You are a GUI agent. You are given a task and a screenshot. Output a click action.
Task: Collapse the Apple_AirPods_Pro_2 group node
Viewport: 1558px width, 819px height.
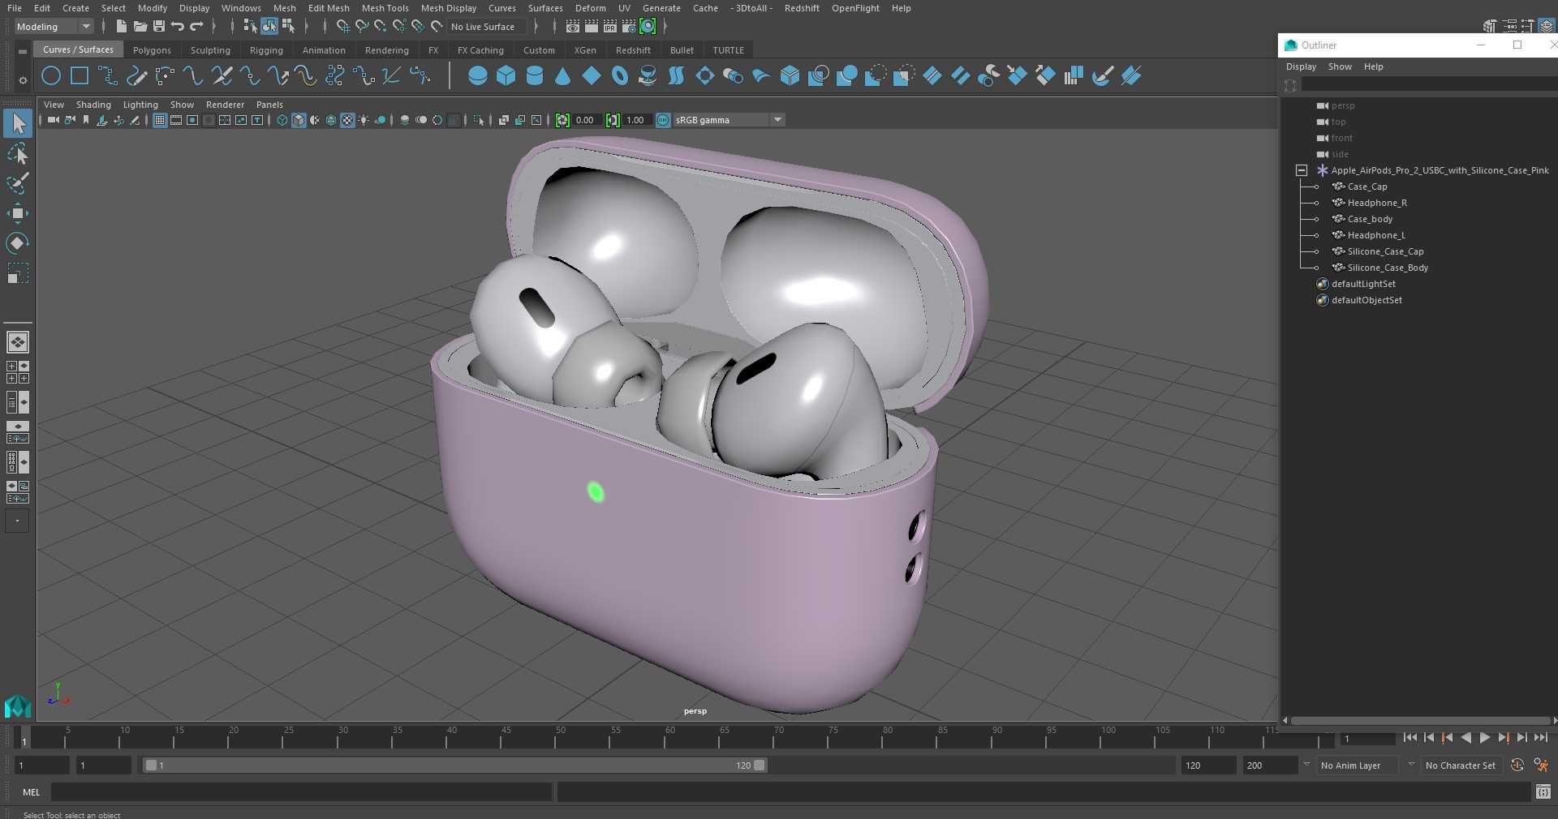tap(1302, 170)
